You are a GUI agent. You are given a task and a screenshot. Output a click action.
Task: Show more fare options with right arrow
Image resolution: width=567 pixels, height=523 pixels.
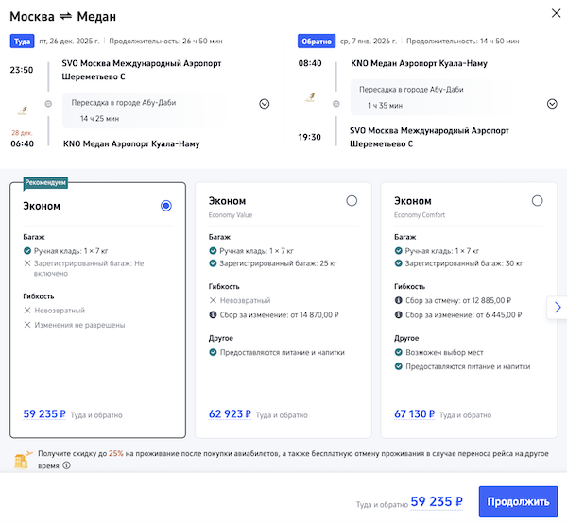[558, 307]
